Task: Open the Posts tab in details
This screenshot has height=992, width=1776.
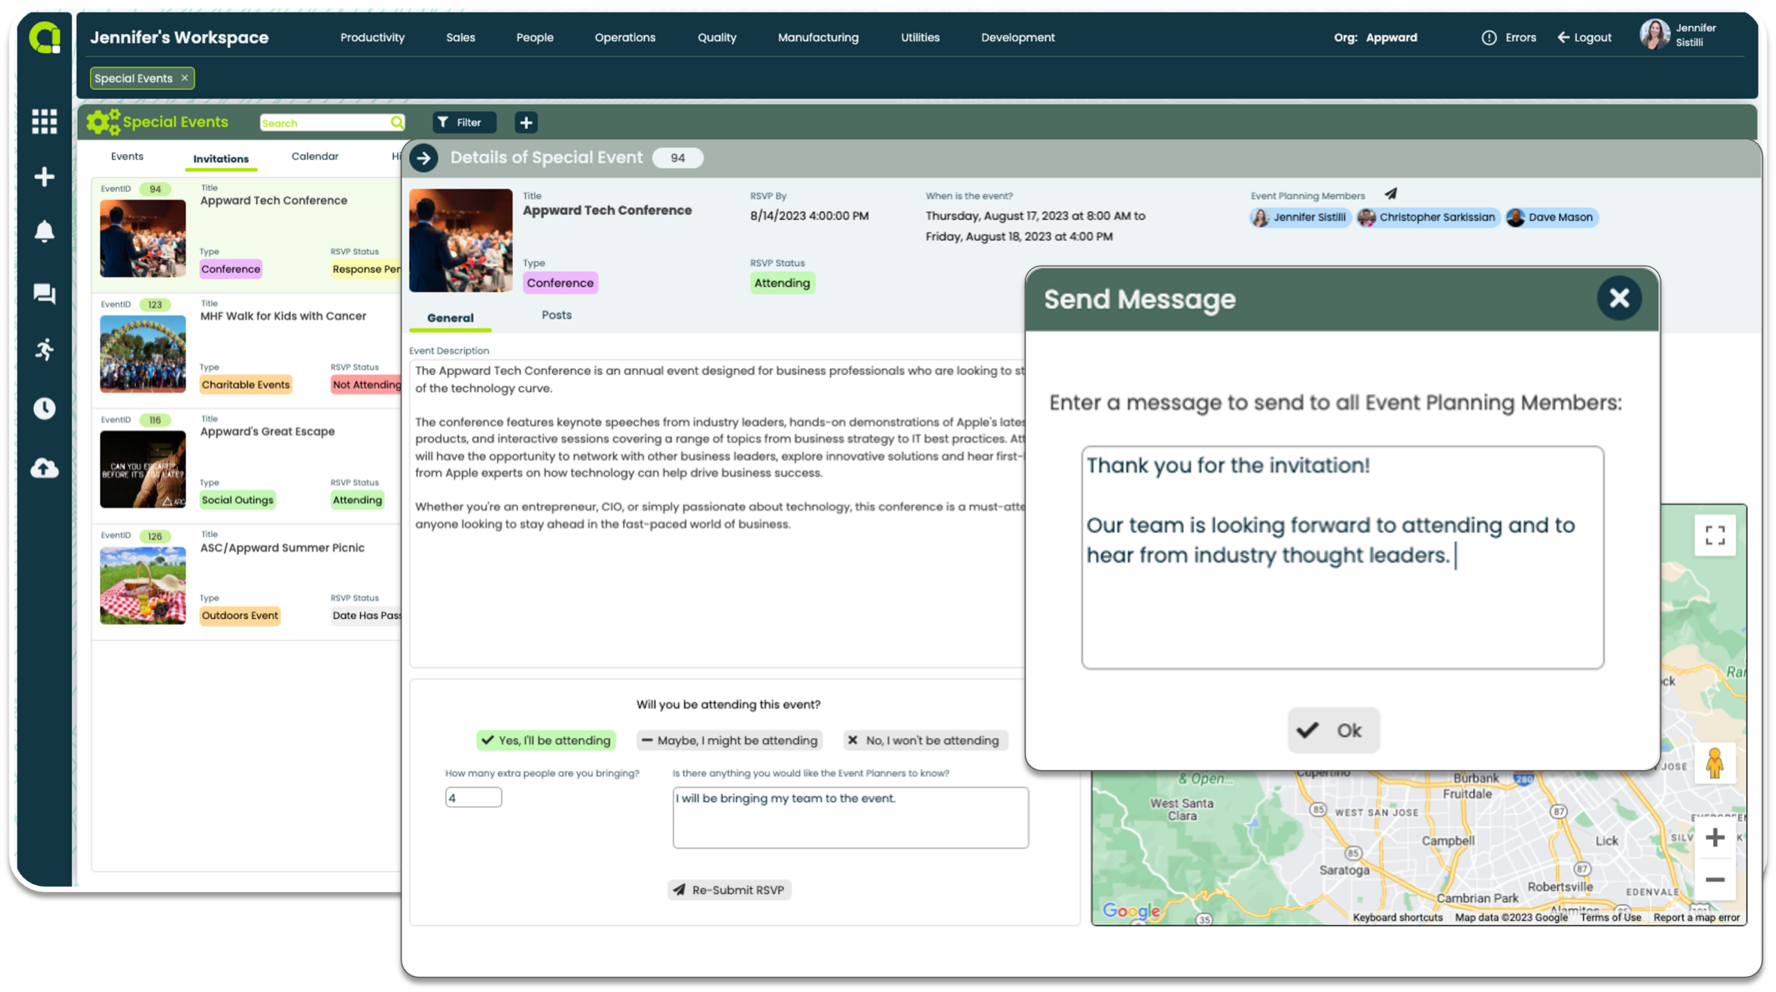Action: 556,315
